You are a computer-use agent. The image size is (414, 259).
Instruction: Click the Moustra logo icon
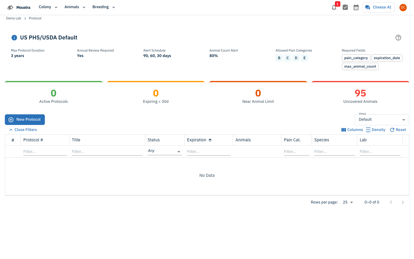click(x=10, y=7)
